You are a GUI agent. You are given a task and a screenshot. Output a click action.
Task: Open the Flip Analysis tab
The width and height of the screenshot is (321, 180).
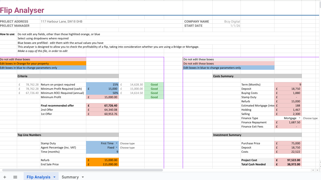click(x=38, y=177)
